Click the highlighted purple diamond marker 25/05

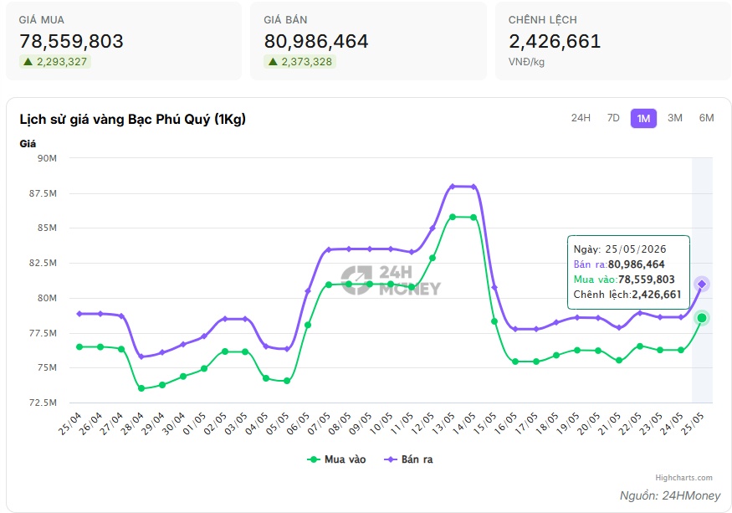click(x=702, y=284)
